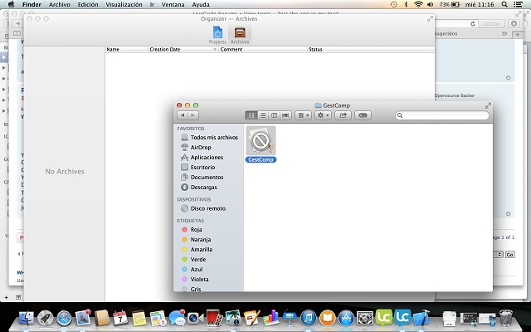Go to Descargas folder in sidebar
Screen dimensions: 531x332
coord(203,187)
